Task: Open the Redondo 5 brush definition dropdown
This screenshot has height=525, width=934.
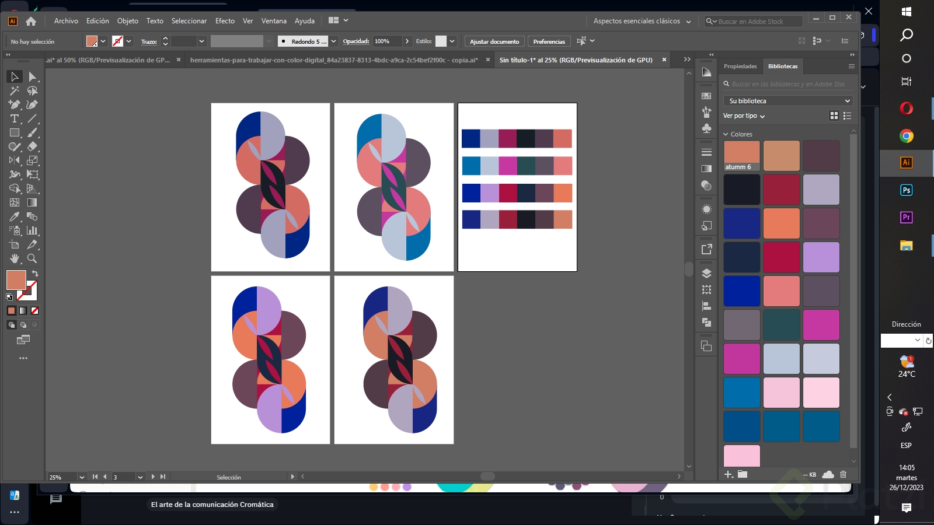Action: pos(334,41)
